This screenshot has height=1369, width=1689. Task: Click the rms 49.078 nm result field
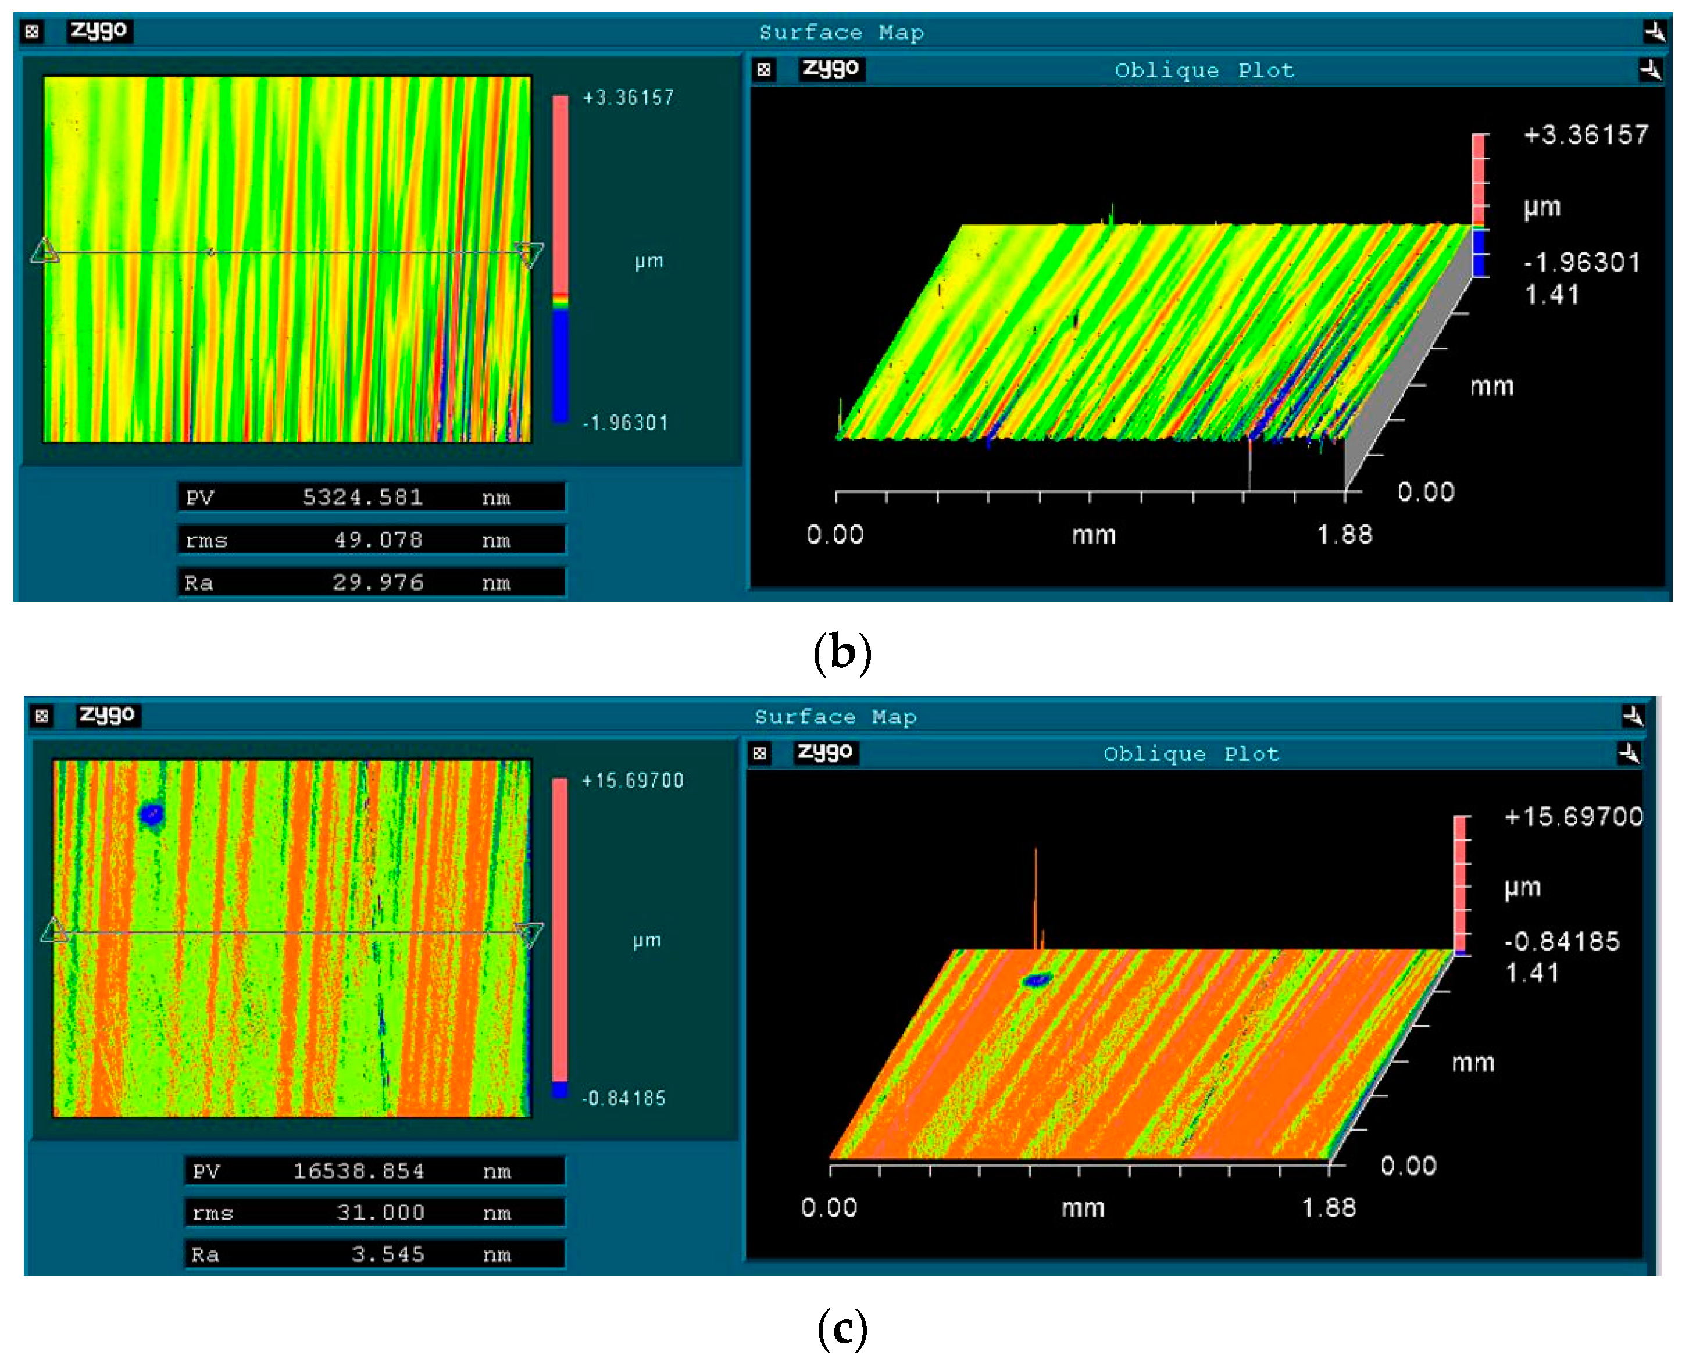pyautogui.click(x=370, y=540)
